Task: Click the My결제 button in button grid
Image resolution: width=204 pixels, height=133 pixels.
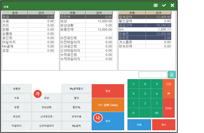Action: click(x=76, y=126)
